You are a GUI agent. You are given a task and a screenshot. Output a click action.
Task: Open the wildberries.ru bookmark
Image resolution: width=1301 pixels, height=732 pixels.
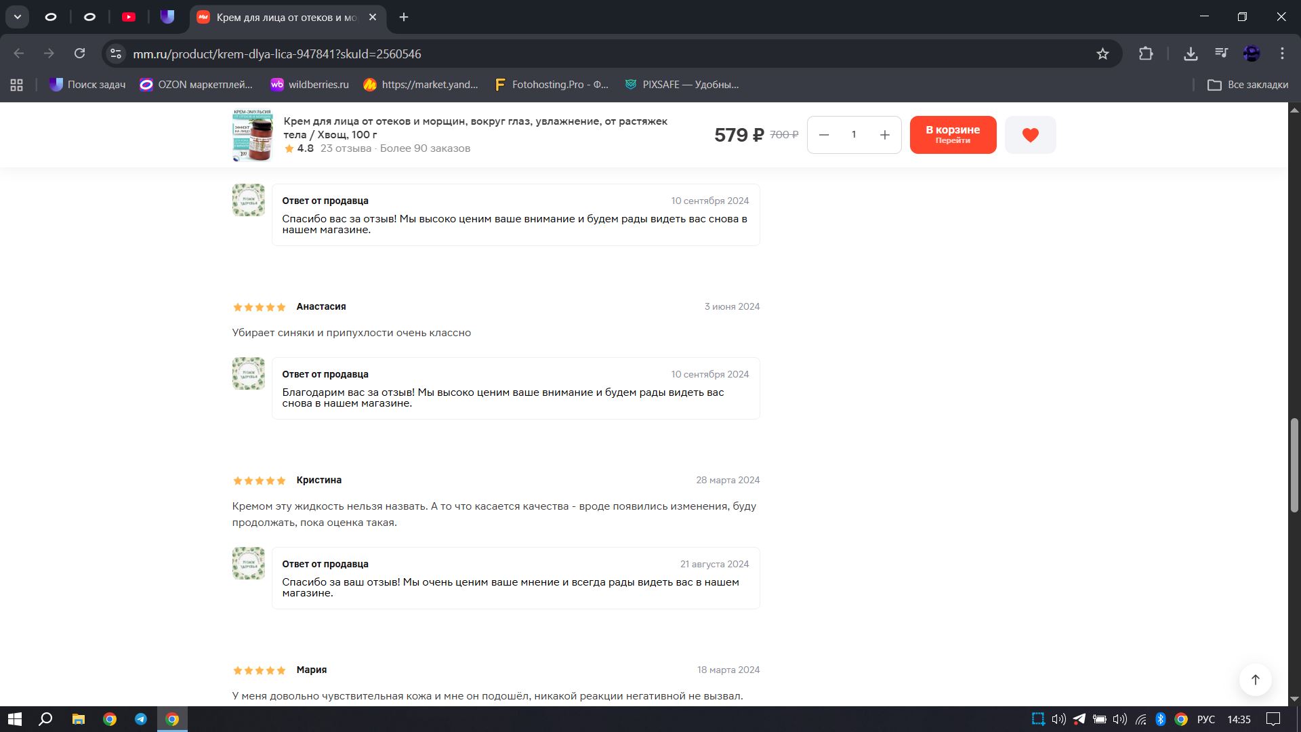(x=309, y=85)
